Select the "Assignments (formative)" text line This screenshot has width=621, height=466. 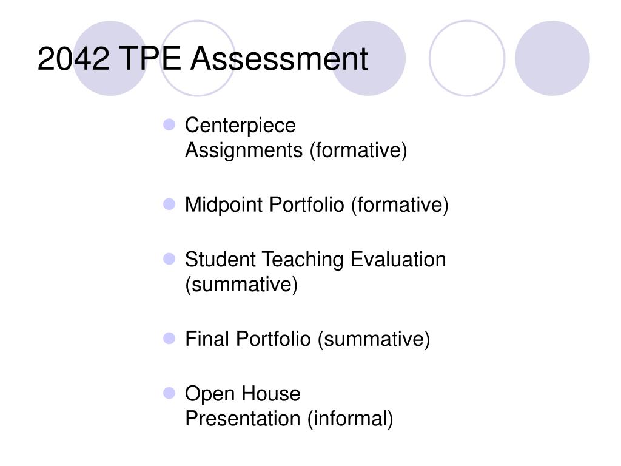(296, 150)
